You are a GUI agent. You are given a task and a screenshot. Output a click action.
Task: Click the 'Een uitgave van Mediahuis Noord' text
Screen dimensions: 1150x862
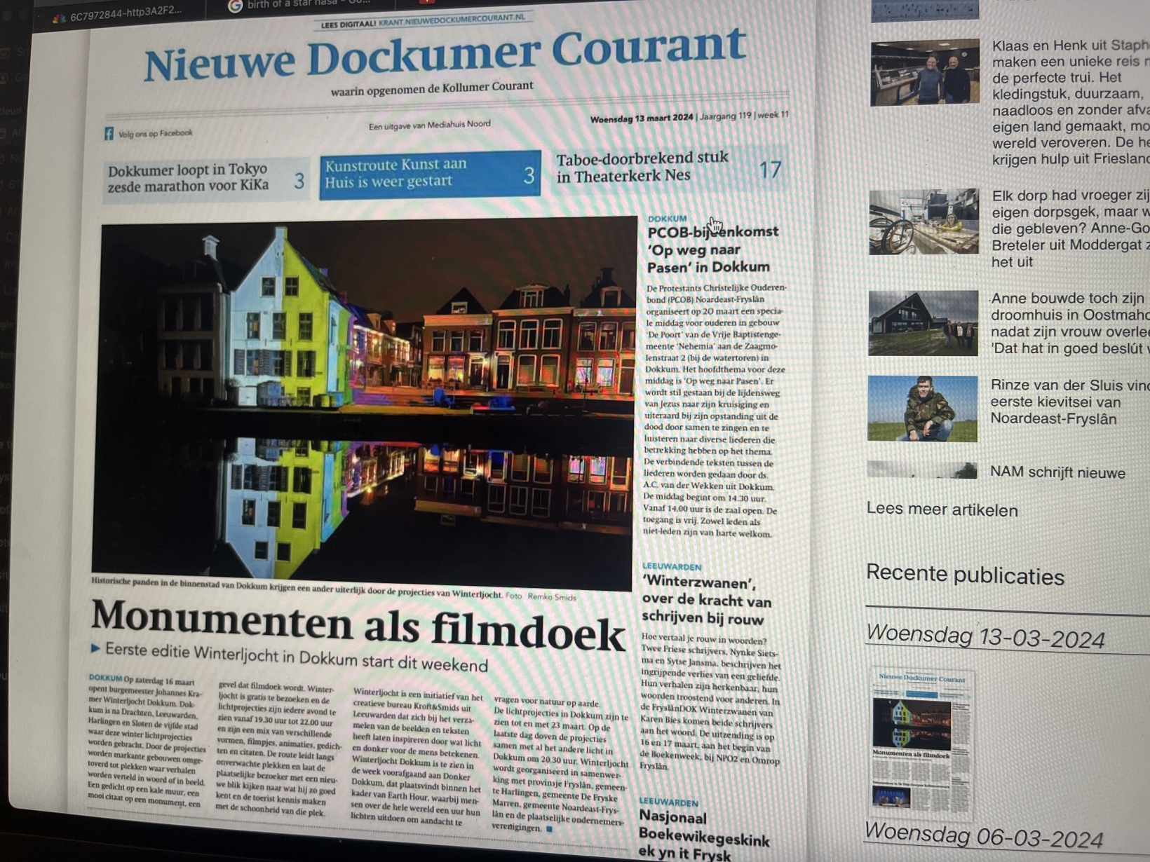click(430, 125)
